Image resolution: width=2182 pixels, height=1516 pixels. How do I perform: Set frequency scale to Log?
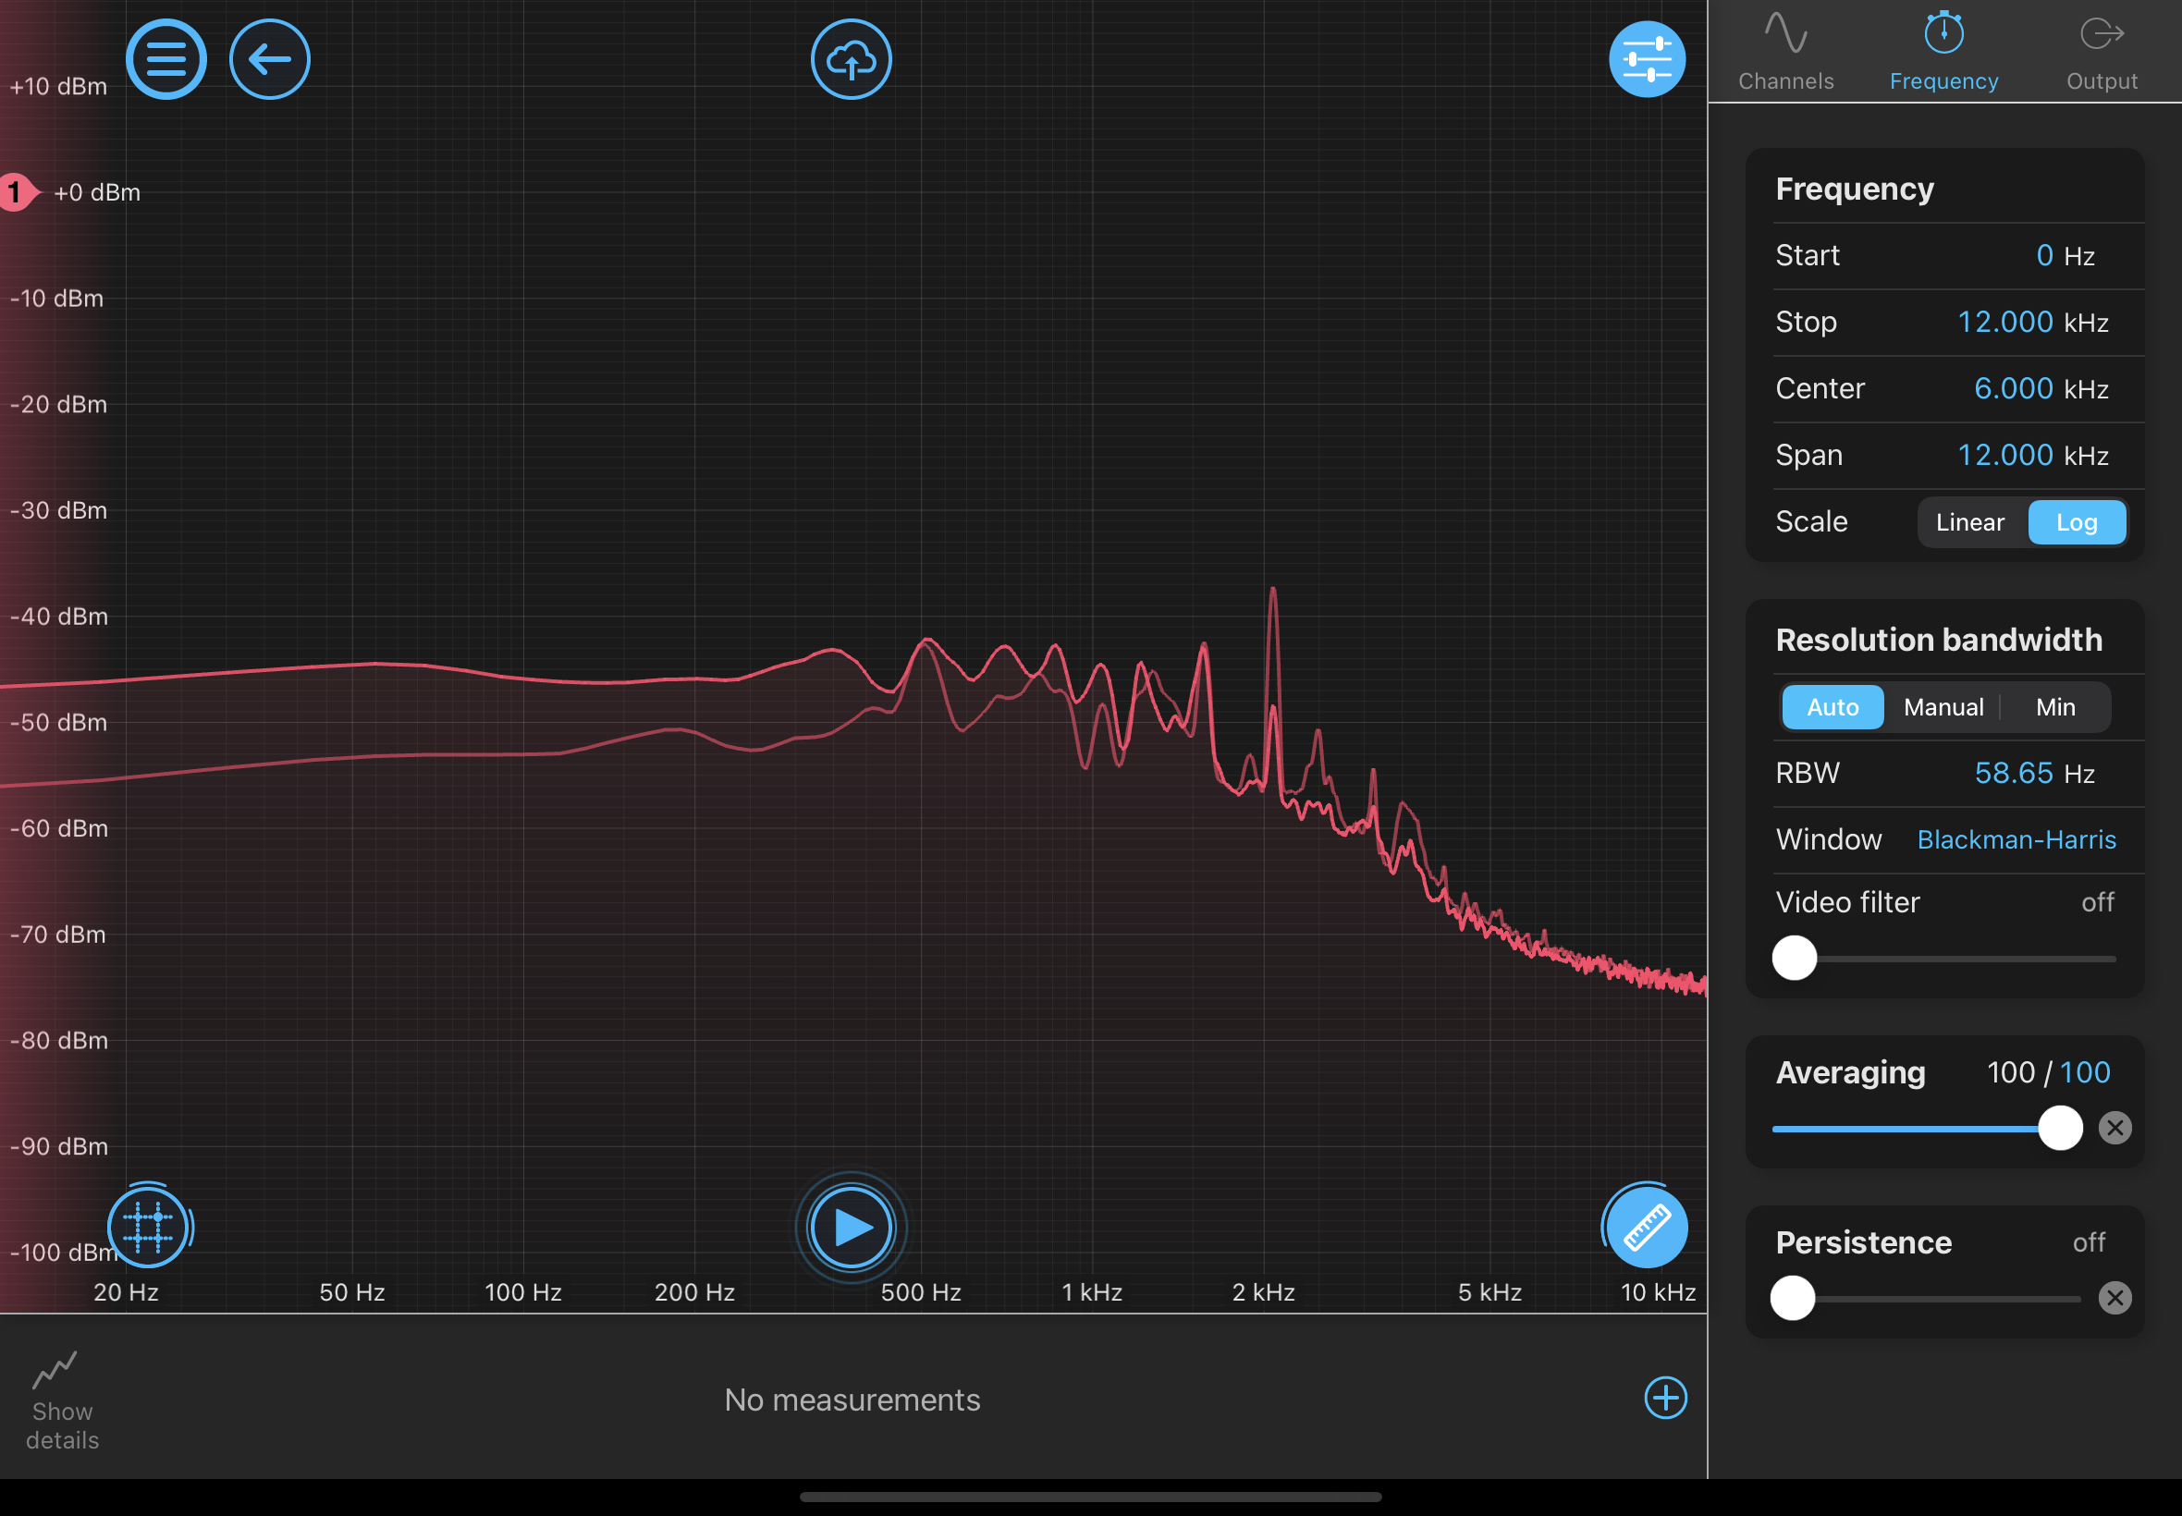pos(2077,522)
